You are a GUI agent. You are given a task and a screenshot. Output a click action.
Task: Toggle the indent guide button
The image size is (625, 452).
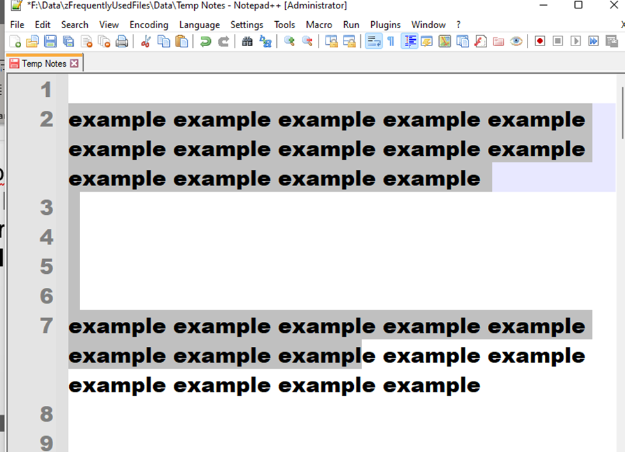coord(409,42)
